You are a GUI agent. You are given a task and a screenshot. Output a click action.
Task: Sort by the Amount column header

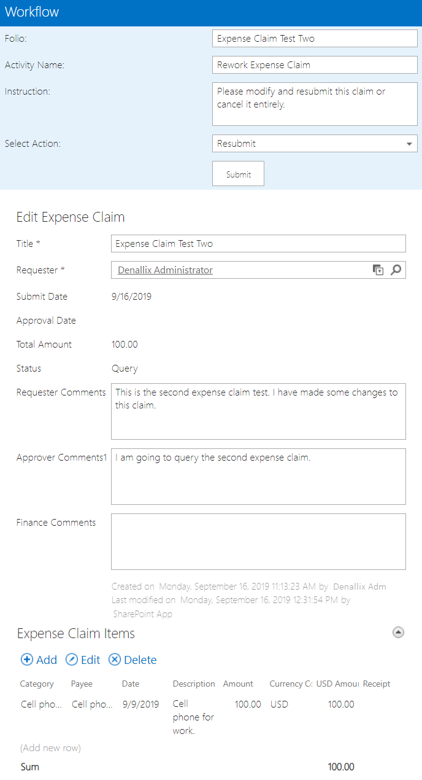point(238,684)
